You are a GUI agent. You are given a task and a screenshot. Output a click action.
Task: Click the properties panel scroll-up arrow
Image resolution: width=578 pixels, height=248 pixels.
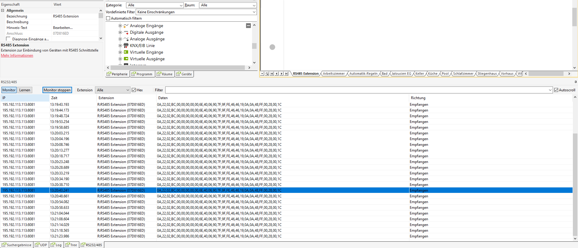(101, 11)
